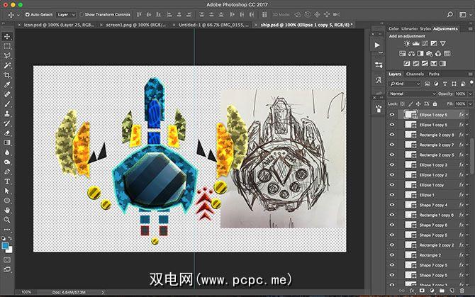Hide the Ellipse 1 layer

[392, 195]
